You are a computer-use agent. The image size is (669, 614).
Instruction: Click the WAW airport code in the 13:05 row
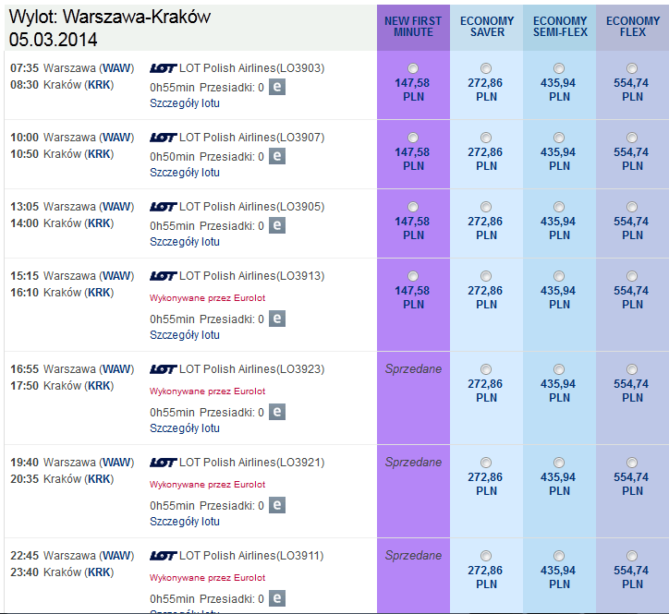point(116,207)
